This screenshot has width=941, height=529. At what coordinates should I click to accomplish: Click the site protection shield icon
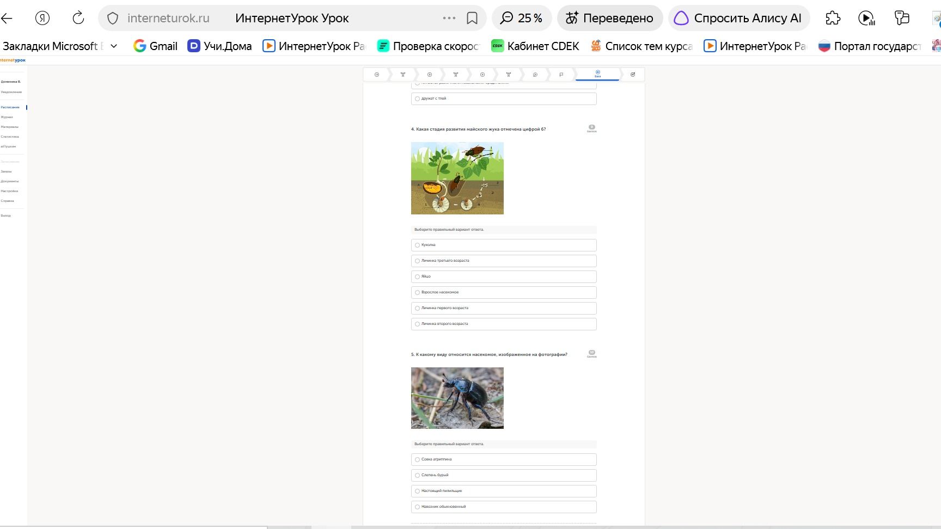(x=113, y=18)
